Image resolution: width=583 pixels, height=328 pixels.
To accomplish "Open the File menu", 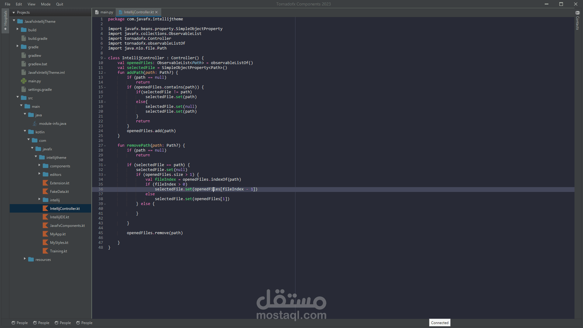I will tap(8, 4).
